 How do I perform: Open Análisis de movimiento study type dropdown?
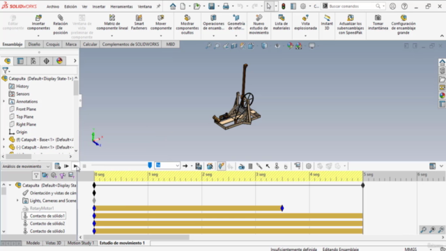click(26, 166)
